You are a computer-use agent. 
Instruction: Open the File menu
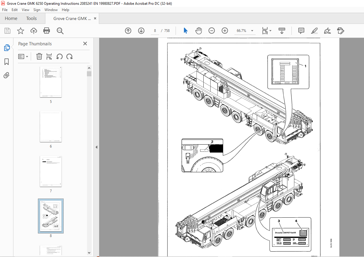(x=5, y=10)
